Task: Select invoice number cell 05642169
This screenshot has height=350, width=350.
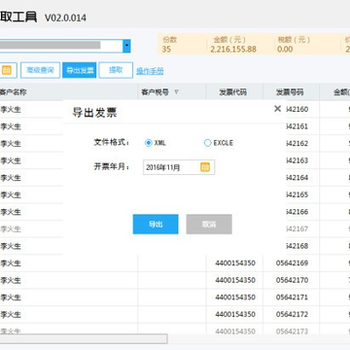Action: click(292, 262)
